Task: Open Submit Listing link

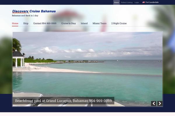Action: click(127, 2)
